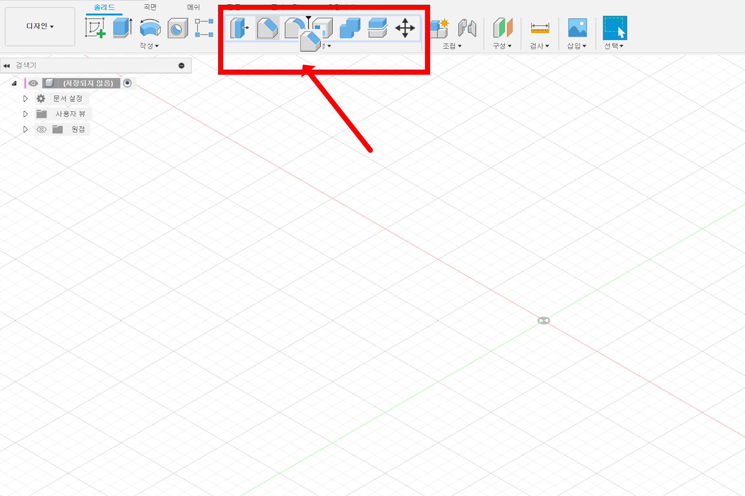The height and width of the screenshot is (496, 745).
Task: Select the highlighted Chamfer tool in the toolbar
Action: (x=268, y=28)
